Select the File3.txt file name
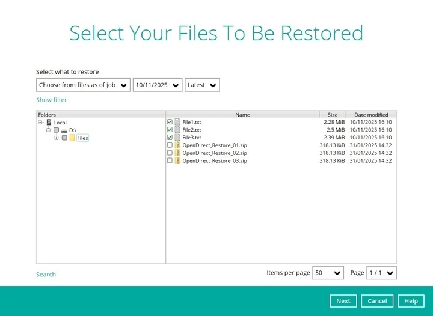This screenshot has height=316, width=433. click(x=192, y=138)
